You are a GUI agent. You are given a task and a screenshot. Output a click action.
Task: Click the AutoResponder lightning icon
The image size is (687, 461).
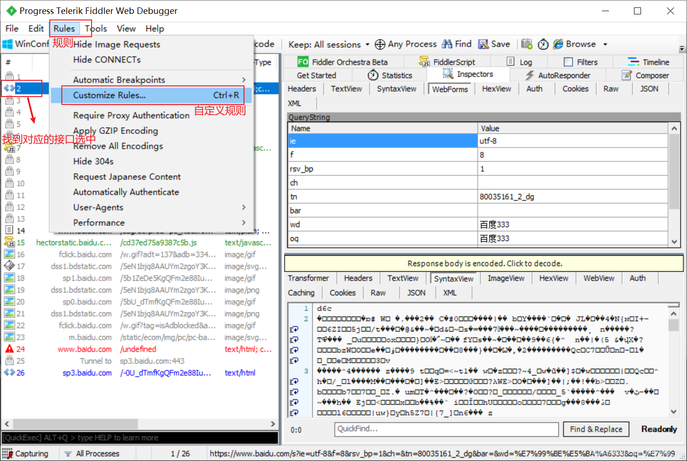click(529, 75)
